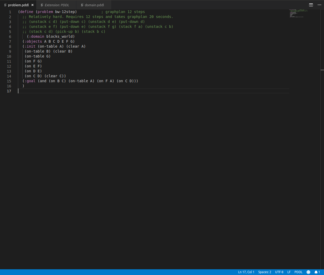Click the editor scrollbar on the right
Viewport: 324px width, 275px height.
(322, 70)
